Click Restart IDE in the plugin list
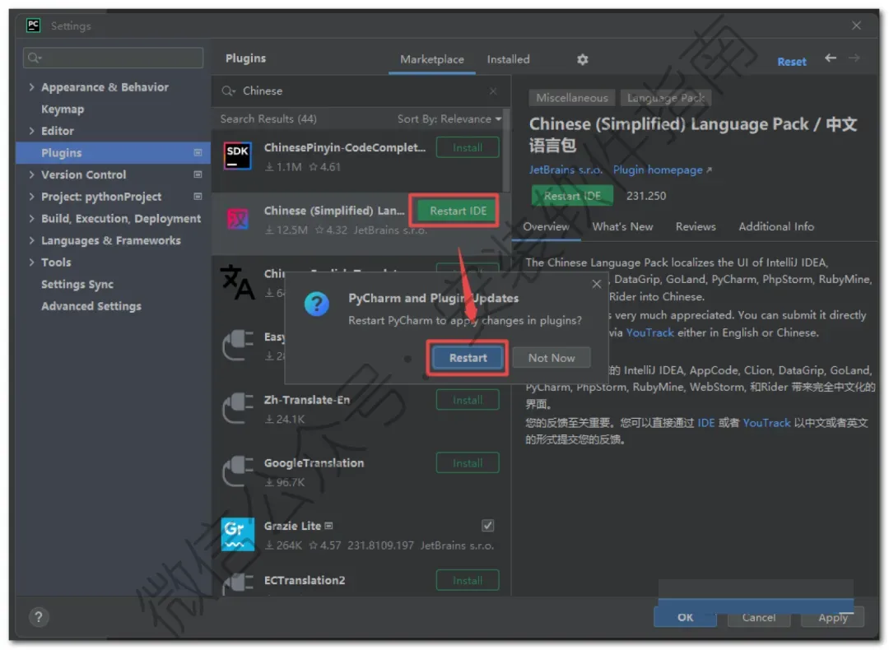The image size is (889, 650). [x=458, y=211]
